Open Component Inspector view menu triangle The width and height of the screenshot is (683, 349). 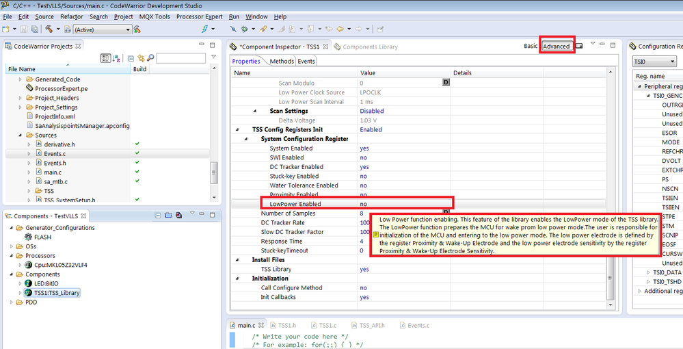tap(592, 43)
